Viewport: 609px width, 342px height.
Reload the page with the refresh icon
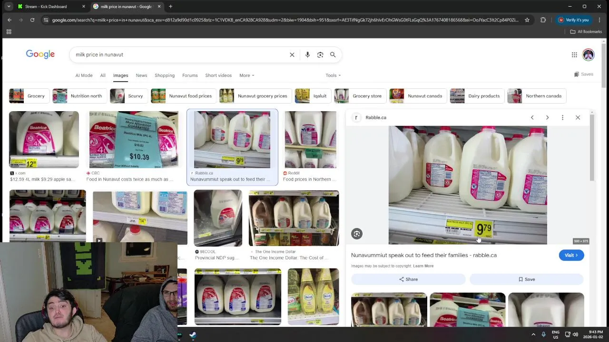(32, 20)
